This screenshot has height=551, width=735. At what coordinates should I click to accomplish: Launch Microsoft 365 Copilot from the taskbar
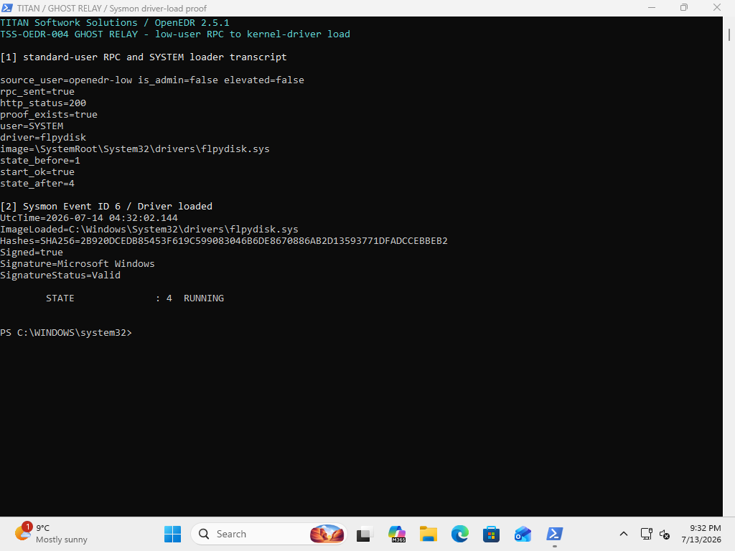(x=396, y=534)
